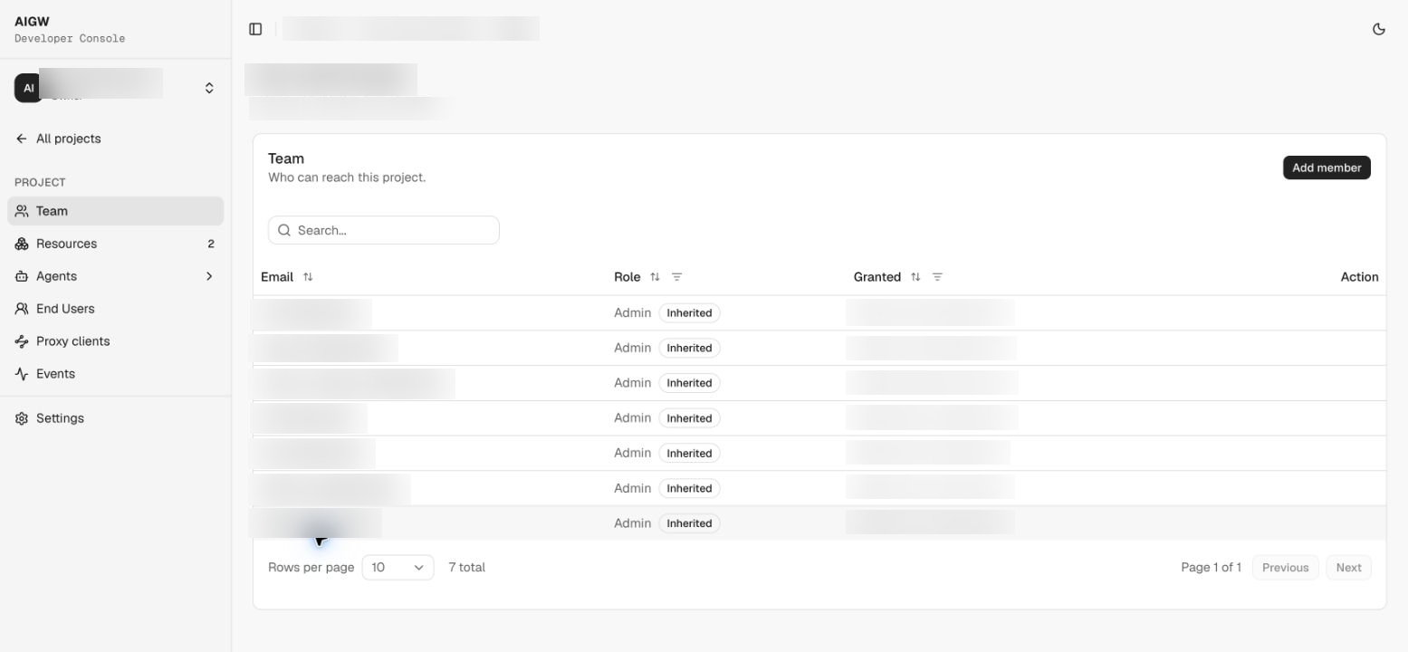Open the organization switcher chevrons

click(x=209, y=88)
